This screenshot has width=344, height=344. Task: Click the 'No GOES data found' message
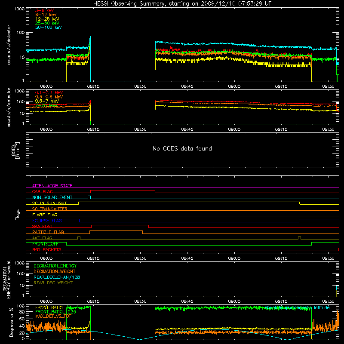182,148
